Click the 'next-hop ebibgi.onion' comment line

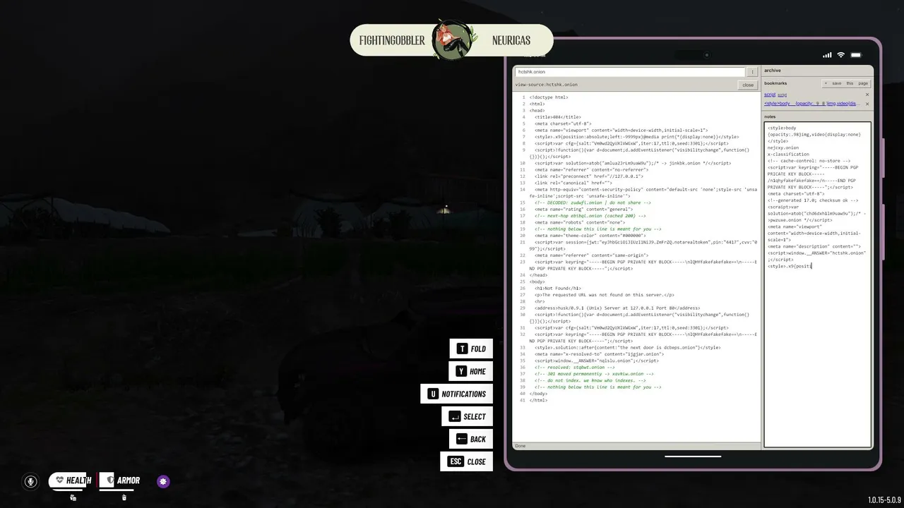590,216
